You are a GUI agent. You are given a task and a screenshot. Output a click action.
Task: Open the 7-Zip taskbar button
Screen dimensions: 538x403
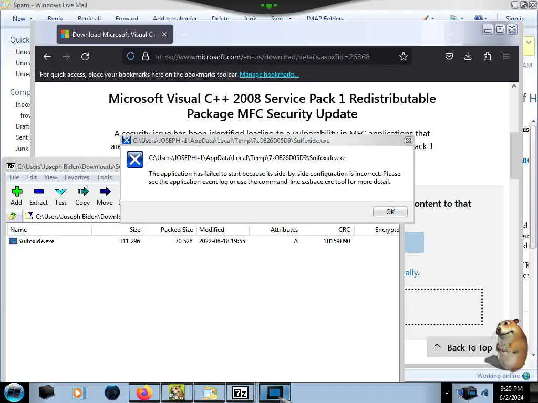tap(240, 393)
